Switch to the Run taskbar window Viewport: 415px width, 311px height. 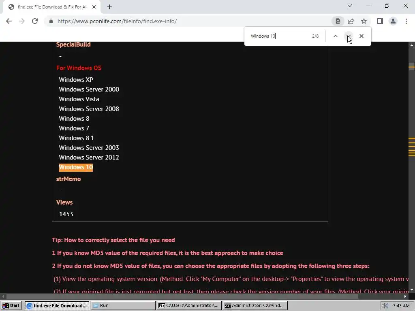click(x=123, y=305)
